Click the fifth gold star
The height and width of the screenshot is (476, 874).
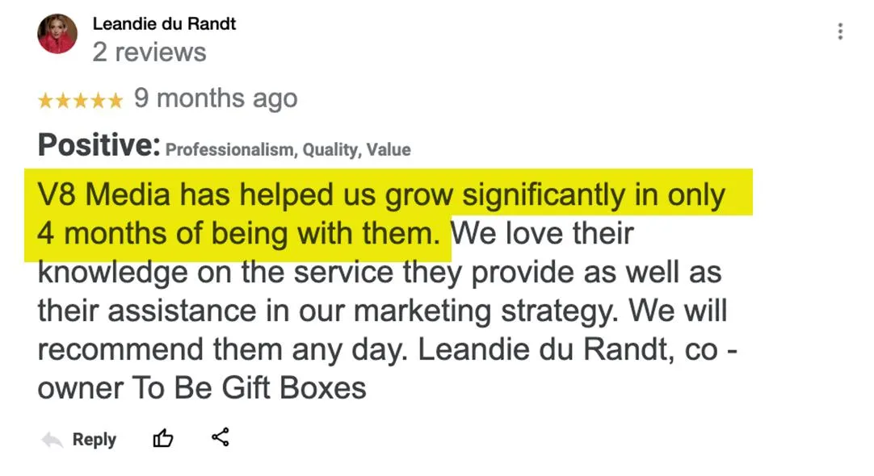[115, 101]
